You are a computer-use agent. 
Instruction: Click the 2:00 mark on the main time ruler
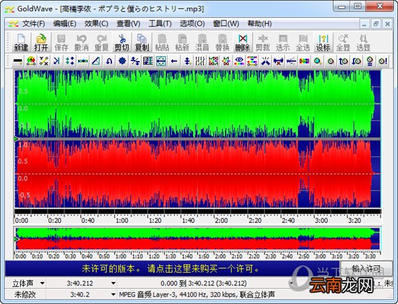pos(222,220)
